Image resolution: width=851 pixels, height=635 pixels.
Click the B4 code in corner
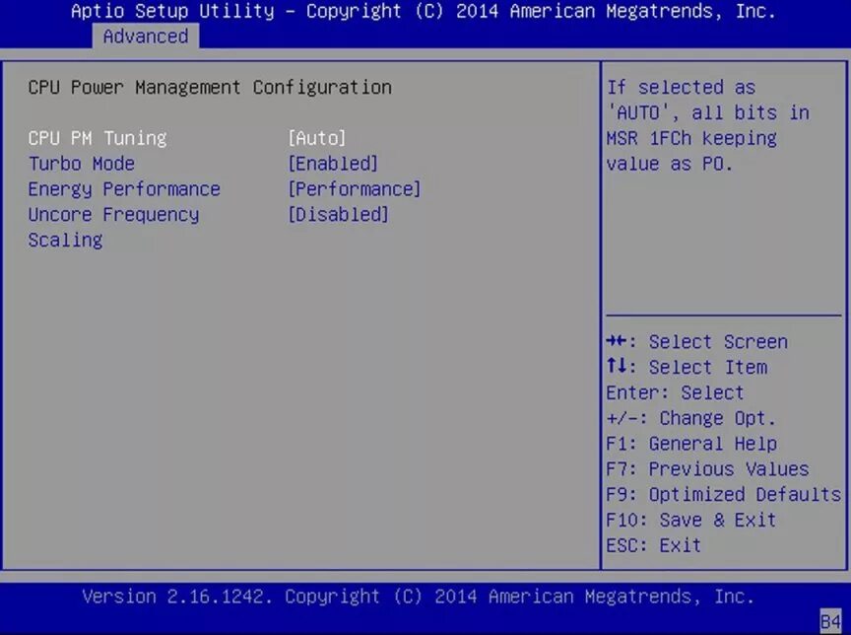(830, 621)
